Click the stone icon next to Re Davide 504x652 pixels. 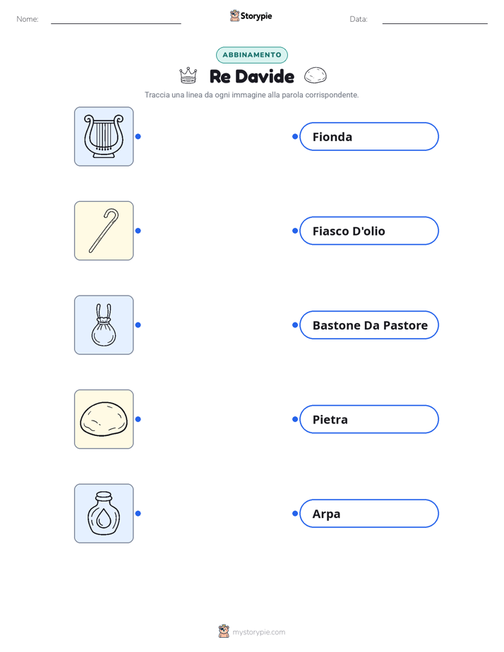[316, 76]
